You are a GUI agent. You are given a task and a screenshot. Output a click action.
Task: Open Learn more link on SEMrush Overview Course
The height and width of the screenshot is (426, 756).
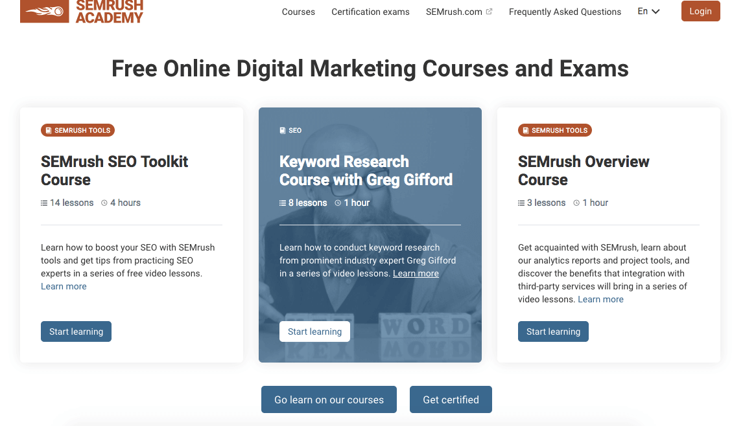click(600, 299)
